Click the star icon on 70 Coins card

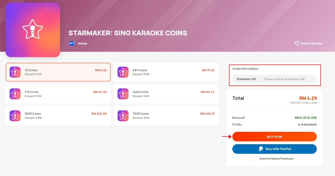(x=15, y=72)
